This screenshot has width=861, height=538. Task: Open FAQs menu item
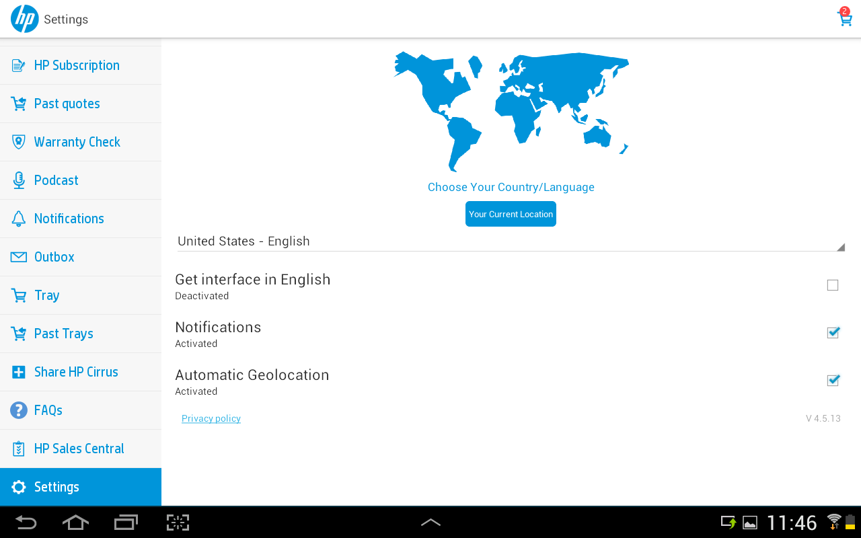click(81, 410)
